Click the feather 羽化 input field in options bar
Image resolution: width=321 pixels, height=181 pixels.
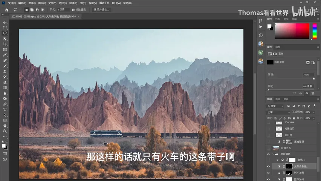[x=63, y=10]
